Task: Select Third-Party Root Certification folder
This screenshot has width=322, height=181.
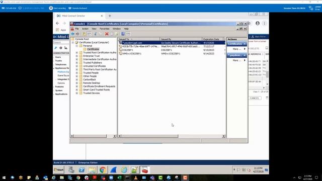Action: click(x=100, y=69)
